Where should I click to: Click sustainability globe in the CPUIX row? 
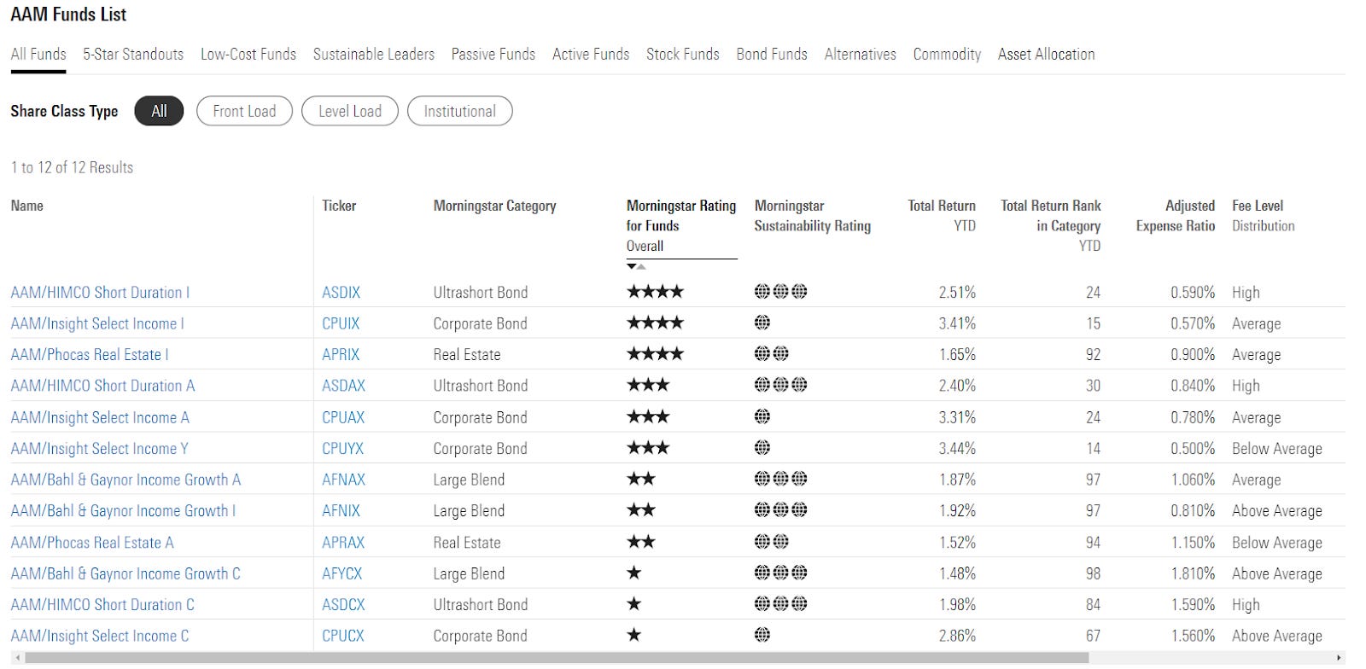[762, 323]
